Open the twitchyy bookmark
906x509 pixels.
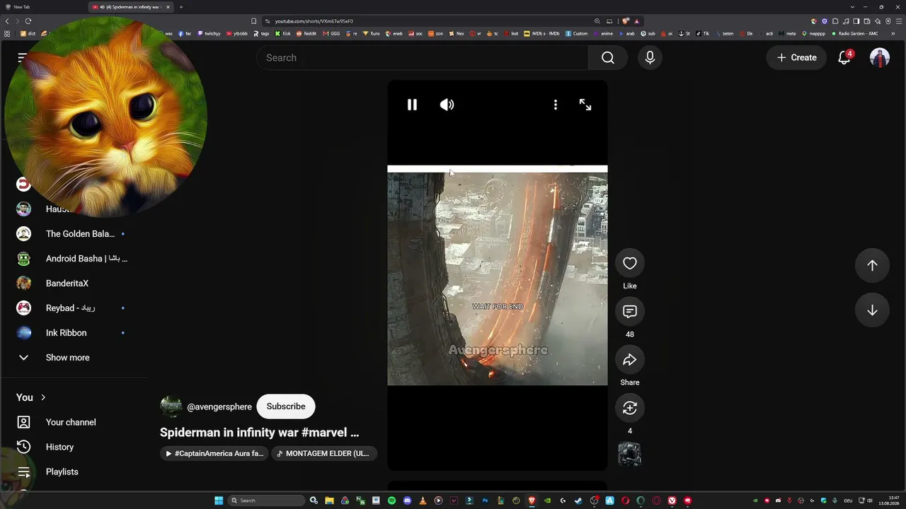tap(209, 33)
